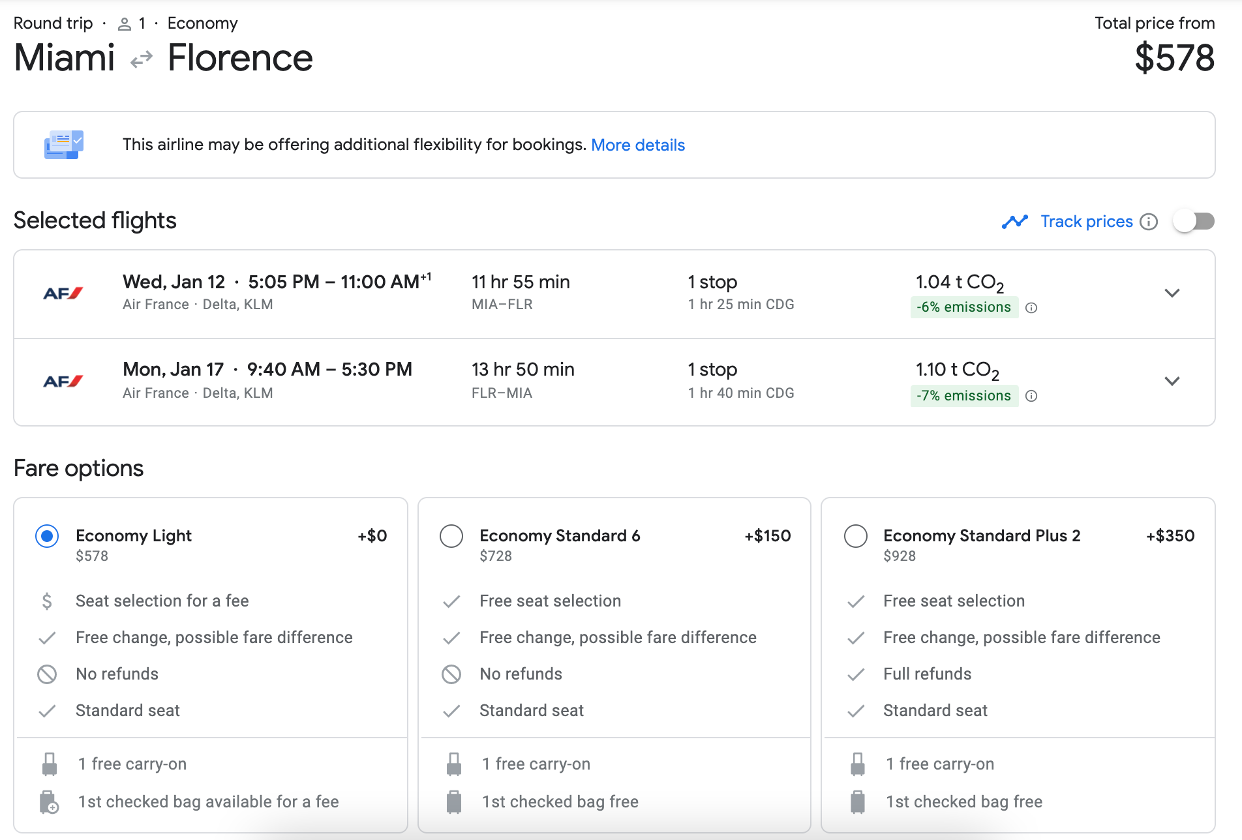Screen dimensions: 1242x840
Task: Click info icon beside -6% emissions
Action: pyautogui.click(x=1031, y=308)
